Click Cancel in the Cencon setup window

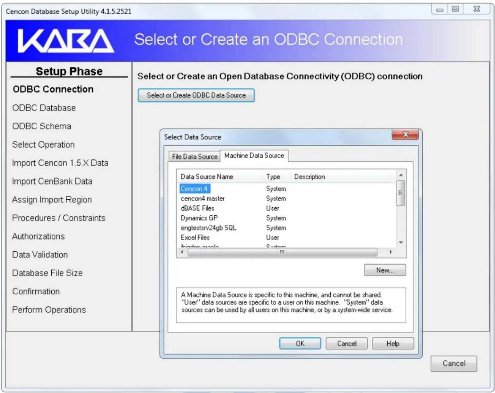[x=454, y=364]
